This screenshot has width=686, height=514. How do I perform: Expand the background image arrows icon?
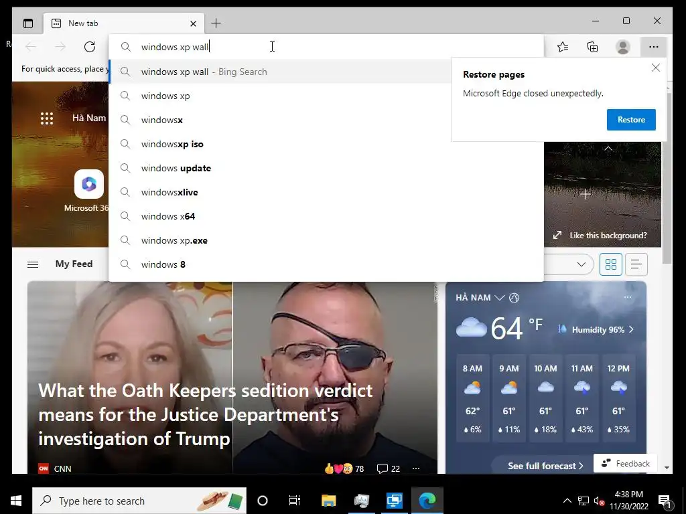557,235
